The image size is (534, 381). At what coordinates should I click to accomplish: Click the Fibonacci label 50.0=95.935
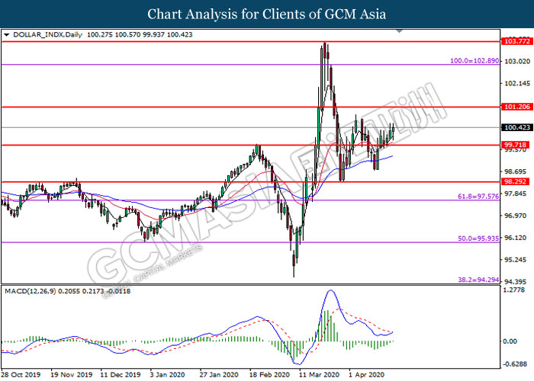[x=478, y=239]
